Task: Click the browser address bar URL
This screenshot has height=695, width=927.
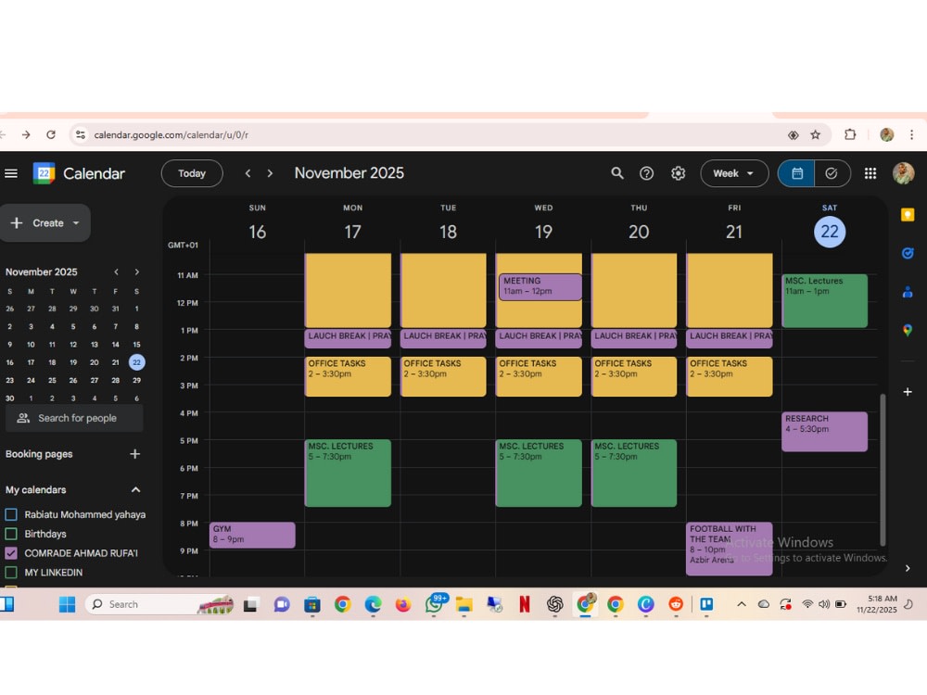Action: pos(171,134)
